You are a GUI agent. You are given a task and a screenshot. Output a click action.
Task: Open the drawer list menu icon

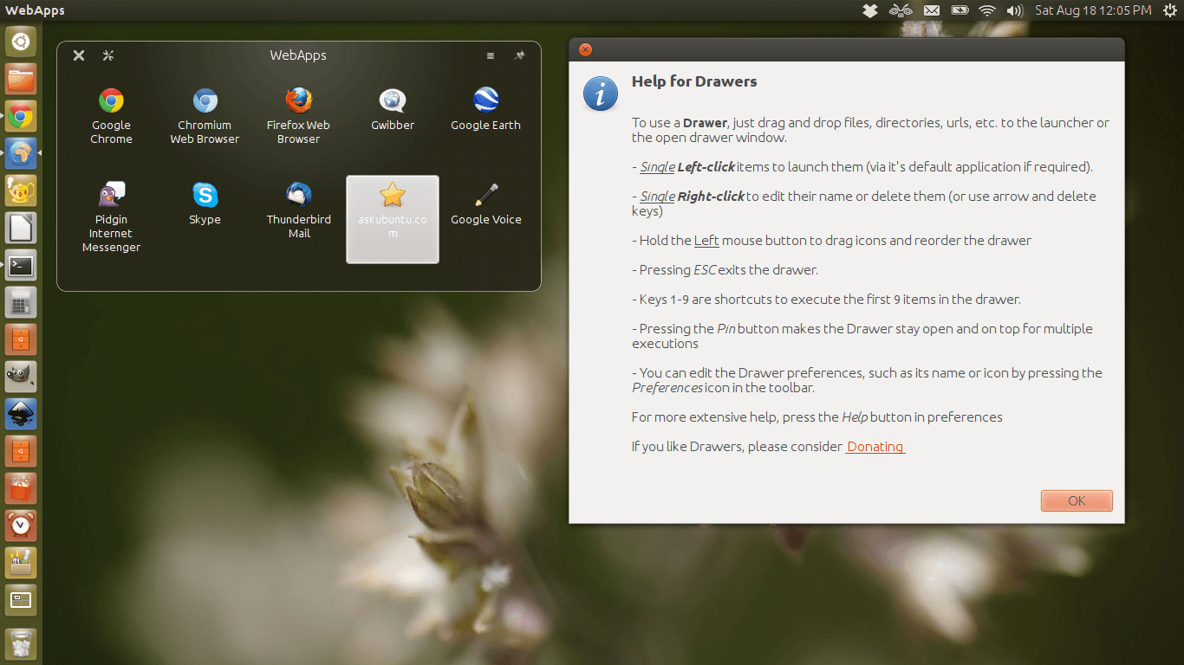(x=491, y=55)
